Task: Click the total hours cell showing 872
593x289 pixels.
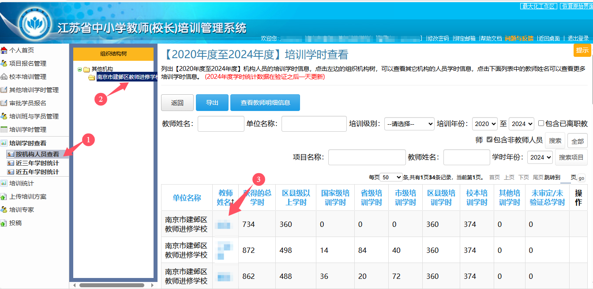Action: [x=257, y=250]
